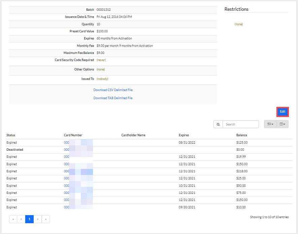Go to first page of results

pyautogui.click(x=13, y=219)
